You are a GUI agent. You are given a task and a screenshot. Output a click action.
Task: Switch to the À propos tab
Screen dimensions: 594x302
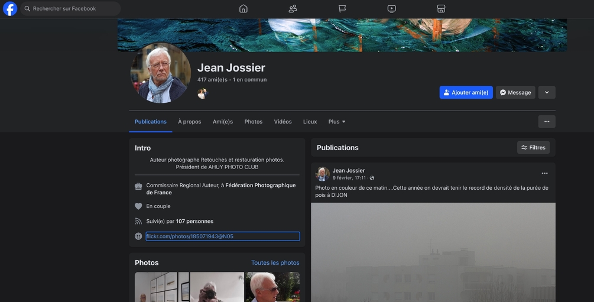pyautogui.click(x=190, y=122)
